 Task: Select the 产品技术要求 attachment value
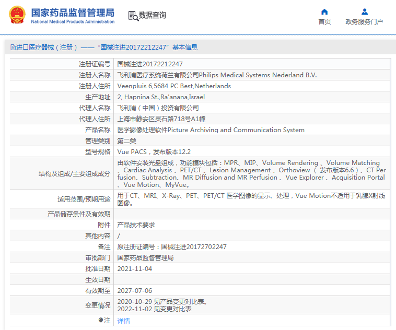(x=136, y=225)
